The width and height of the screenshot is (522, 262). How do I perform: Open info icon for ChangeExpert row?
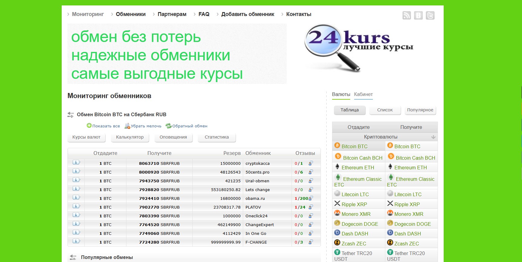[76, 224]
